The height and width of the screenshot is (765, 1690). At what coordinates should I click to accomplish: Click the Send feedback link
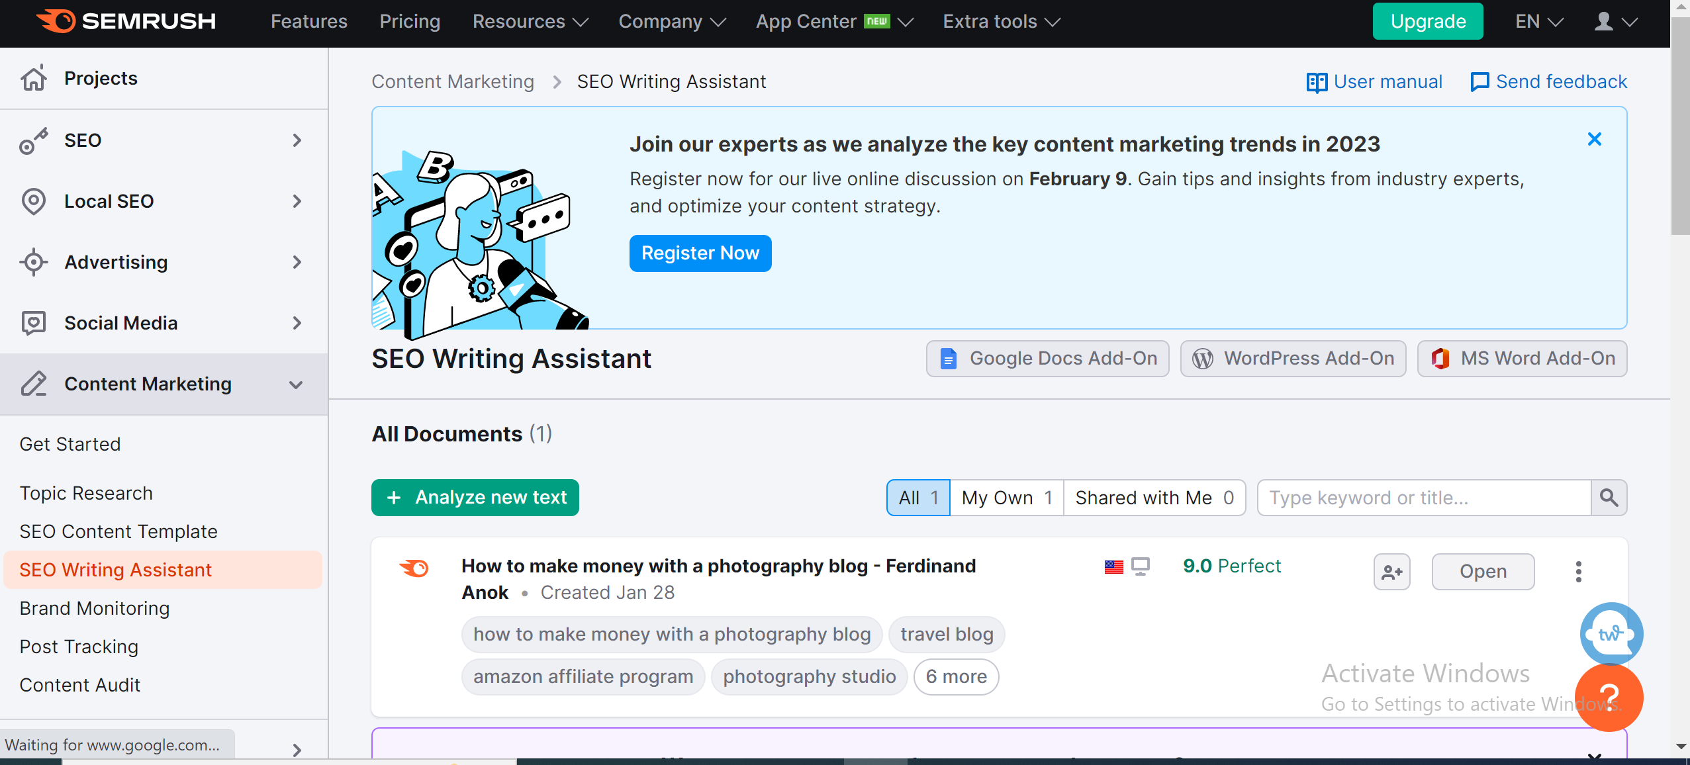coord(1548,82)
